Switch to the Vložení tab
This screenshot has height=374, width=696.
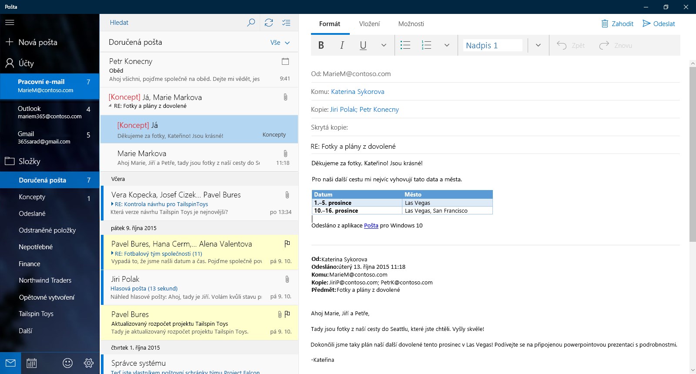click(369, 24)
